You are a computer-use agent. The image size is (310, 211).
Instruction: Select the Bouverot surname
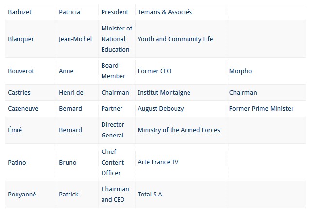[x=21, y=71]
